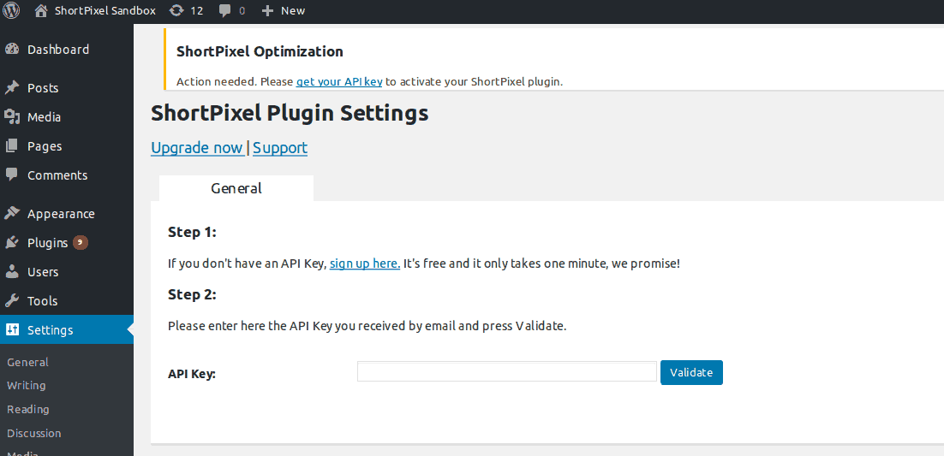Open Media via the camera-music icon
Image resolution: width=944 pixels, height=456 pixels.
click(11, 116)
